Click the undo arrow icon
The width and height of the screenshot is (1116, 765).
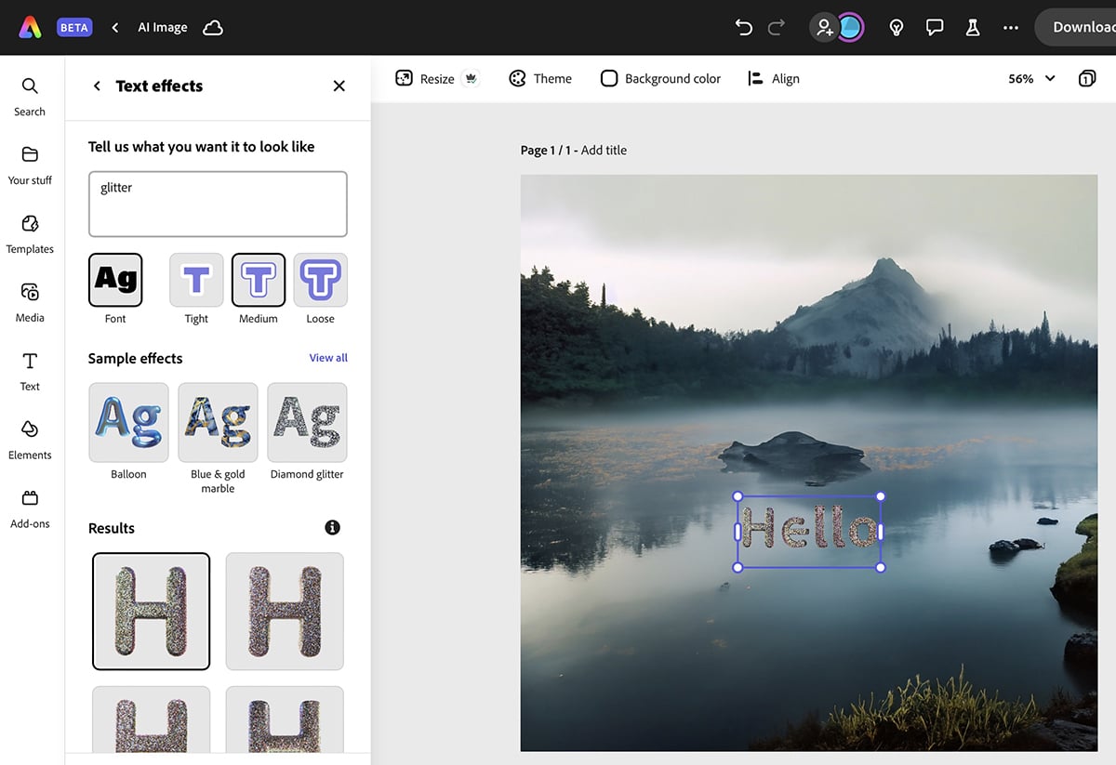[x=743, y=27]
